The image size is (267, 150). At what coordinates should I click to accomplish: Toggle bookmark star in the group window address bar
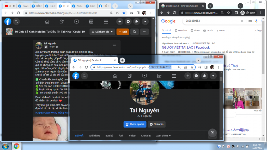124,13
